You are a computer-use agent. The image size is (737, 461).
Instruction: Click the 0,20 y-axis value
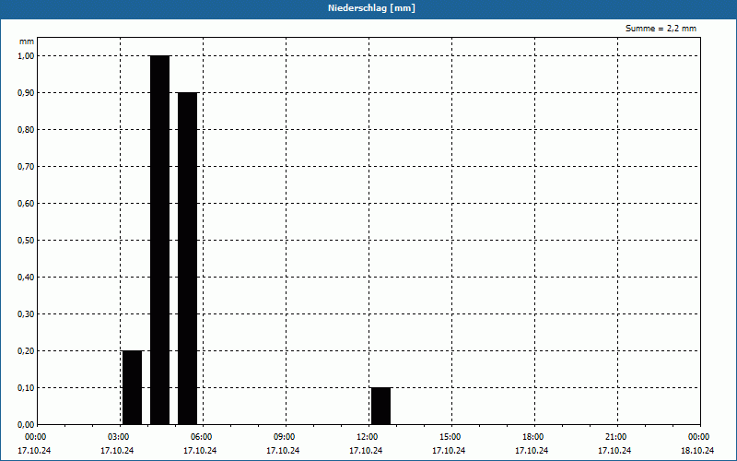pyautogui.click(x=27, y=351)
